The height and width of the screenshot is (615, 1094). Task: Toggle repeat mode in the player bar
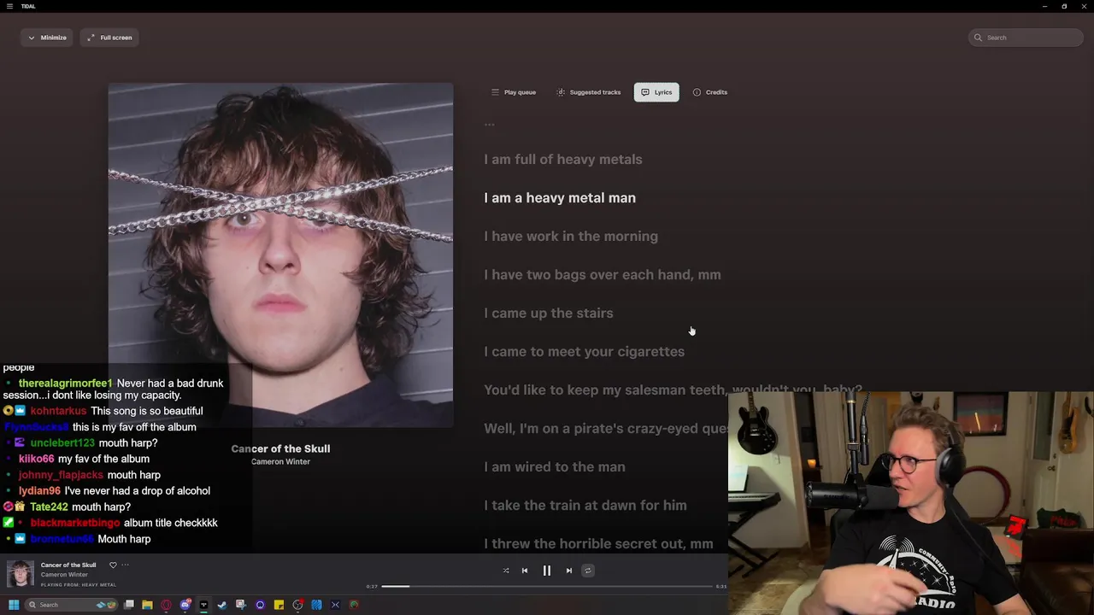pos(588,571)
